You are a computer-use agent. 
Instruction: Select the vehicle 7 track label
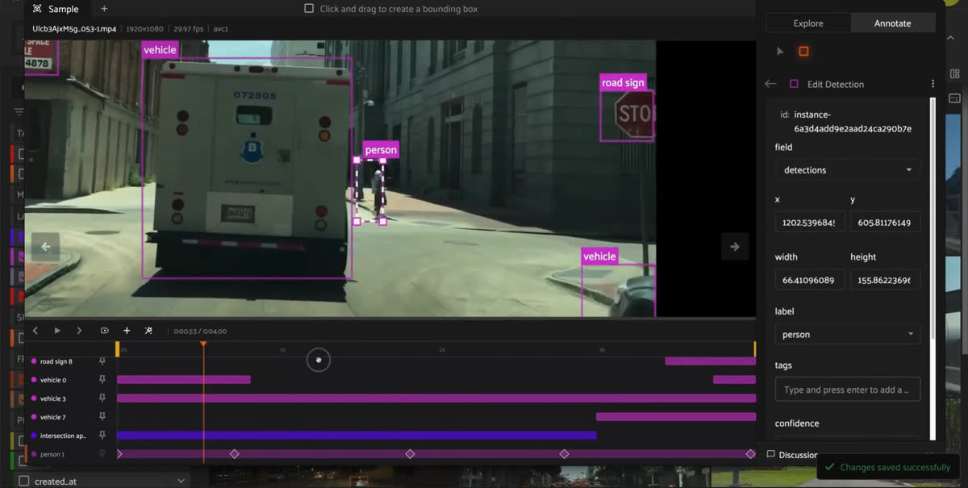click(x=53, y=417)
